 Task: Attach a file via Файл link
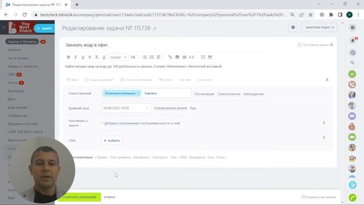73,80
